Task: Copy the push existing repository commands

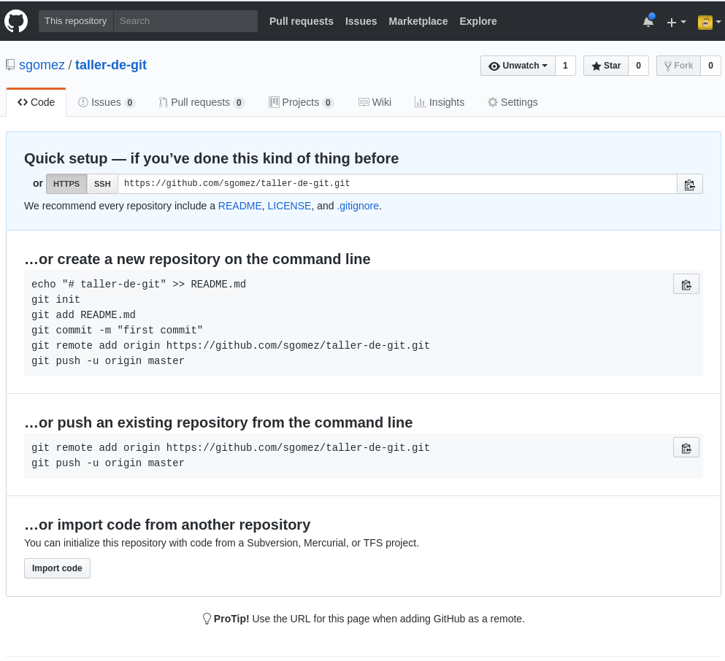Action: coord(686,448)
